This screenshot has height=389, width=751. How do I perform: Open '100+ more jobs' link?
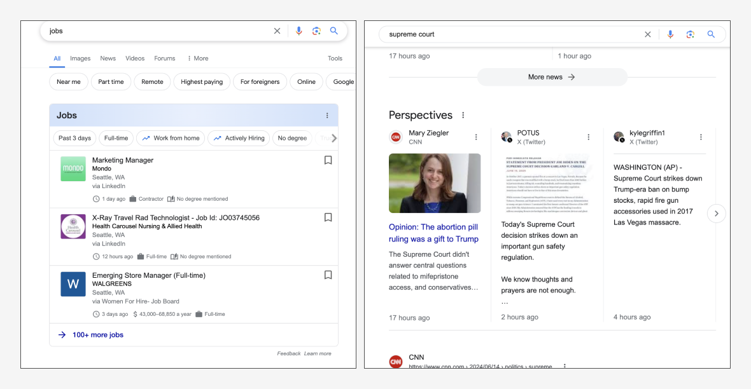98,335
